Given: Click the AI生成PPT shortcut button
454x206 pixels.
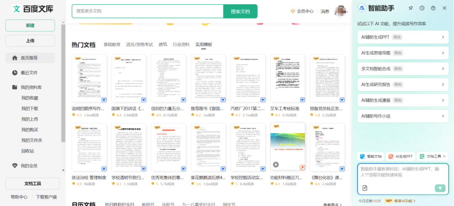Looking at the screenshot, I should (401, 157).
